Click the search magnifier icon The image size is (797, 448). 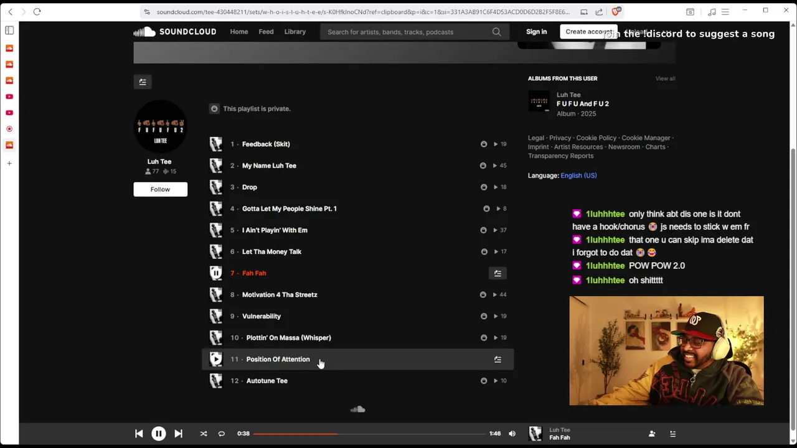click(x=496, y=32)
